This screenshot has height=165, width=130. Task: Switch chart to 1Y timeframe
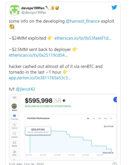click(111, 118)
